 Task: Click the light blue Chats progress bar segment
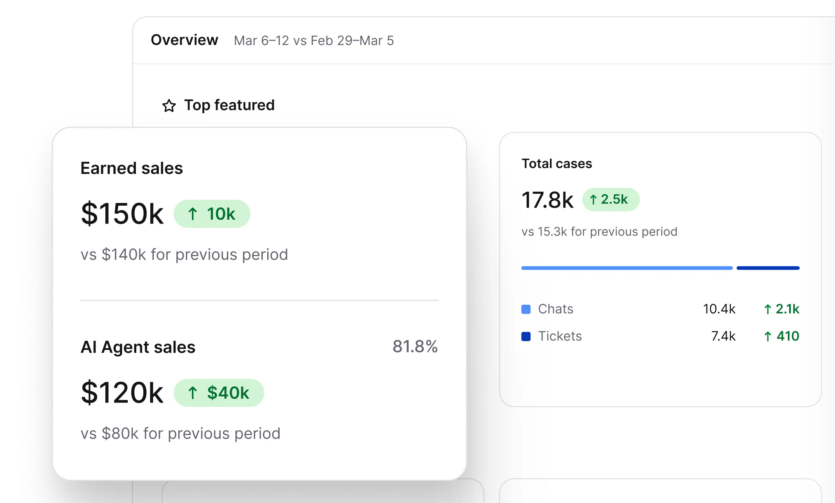pyautogui.click(x=627, y=268)
